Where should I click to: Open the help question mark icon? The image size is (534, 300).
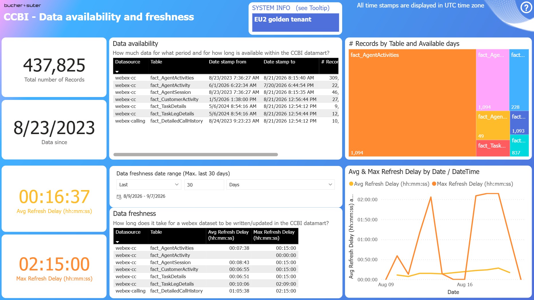click(x=526, y=8)
